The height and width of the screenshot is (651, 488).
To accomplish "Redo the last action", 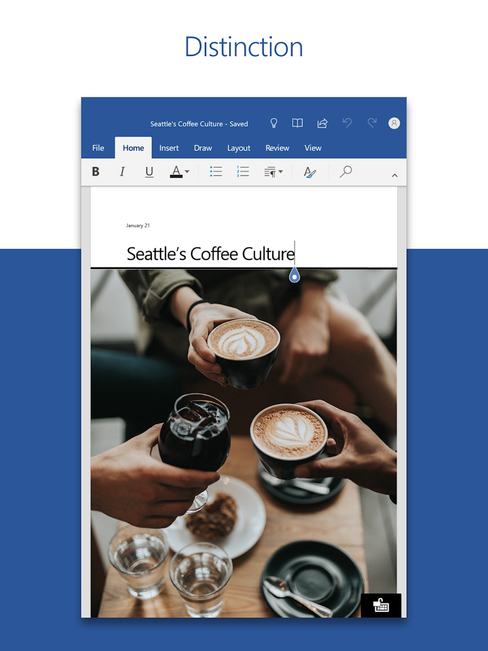I will pos(372,123).
